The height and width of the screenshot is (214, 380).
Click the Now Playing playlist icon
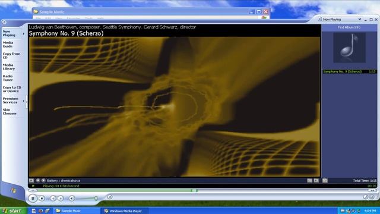pyautogui.click(x=320, y=19)
